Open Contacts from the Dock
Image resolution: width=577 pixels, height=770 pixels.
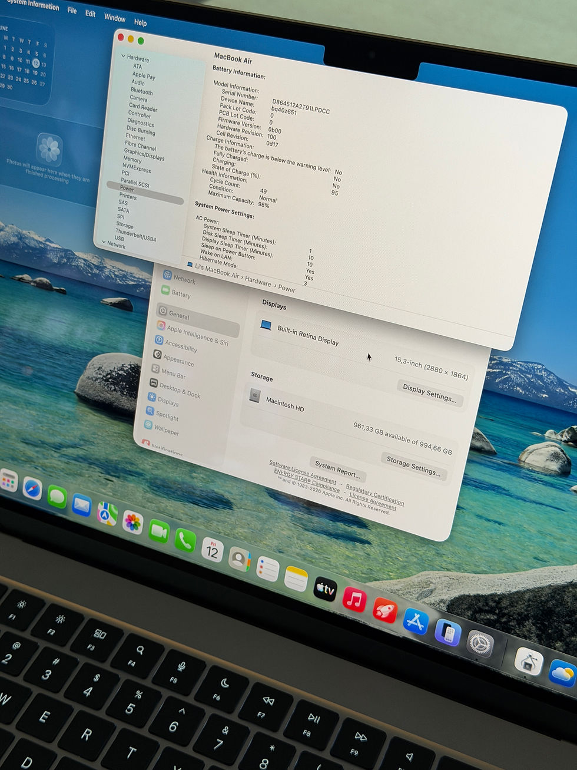pyautogui.click(x=239, y=559)
